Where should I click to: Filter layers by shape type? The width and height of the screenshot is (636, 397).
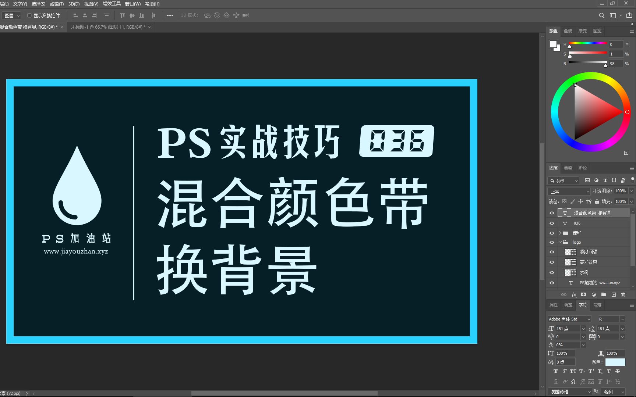pos(614,180)
